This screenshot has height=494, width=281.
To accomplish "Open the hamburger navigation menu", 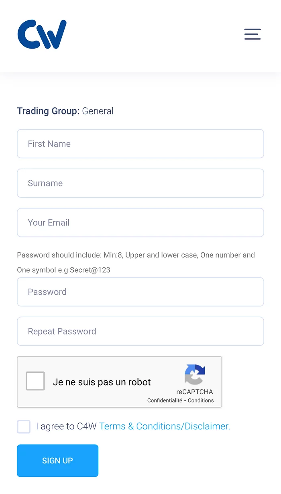I will pos(252,34).
